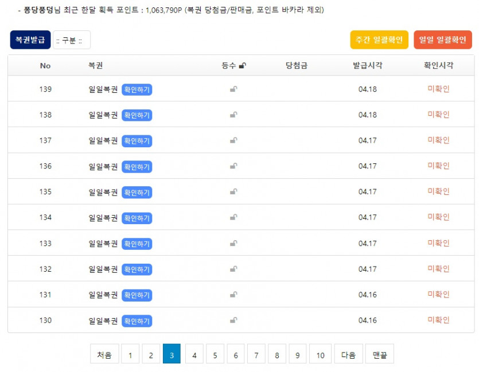Click the lock icon in row 132
Screen dimensions: 479x372
tap(233, 269)
